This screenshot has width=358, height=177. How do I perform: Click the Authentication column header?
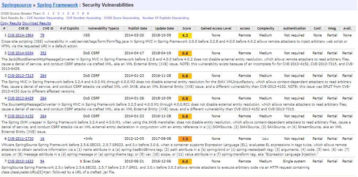(x=294, y=28)
